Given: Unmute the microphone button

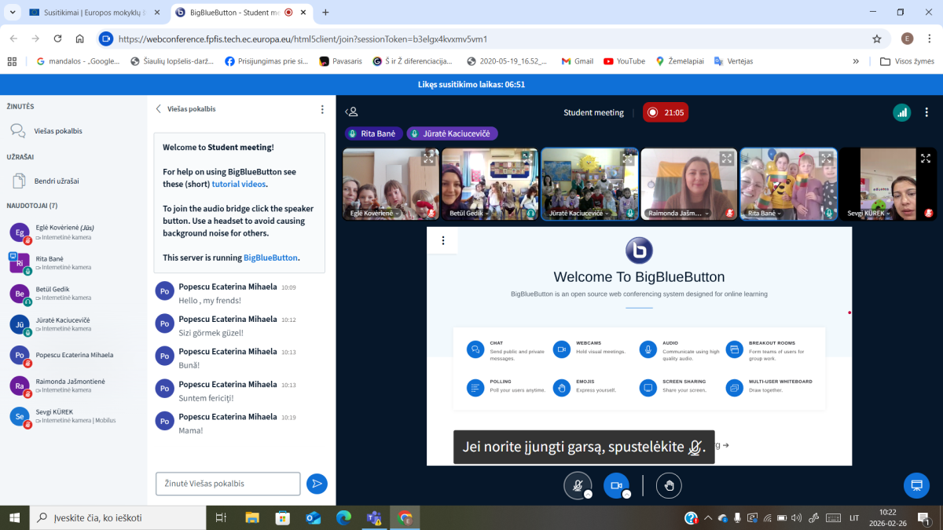Looking at the screenshot, I should point(578,485).
